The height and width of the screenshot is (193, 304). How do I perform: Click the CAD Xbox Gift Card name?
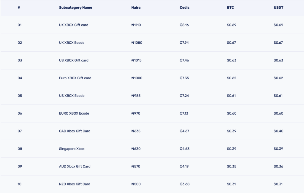(x=75, y=131)
